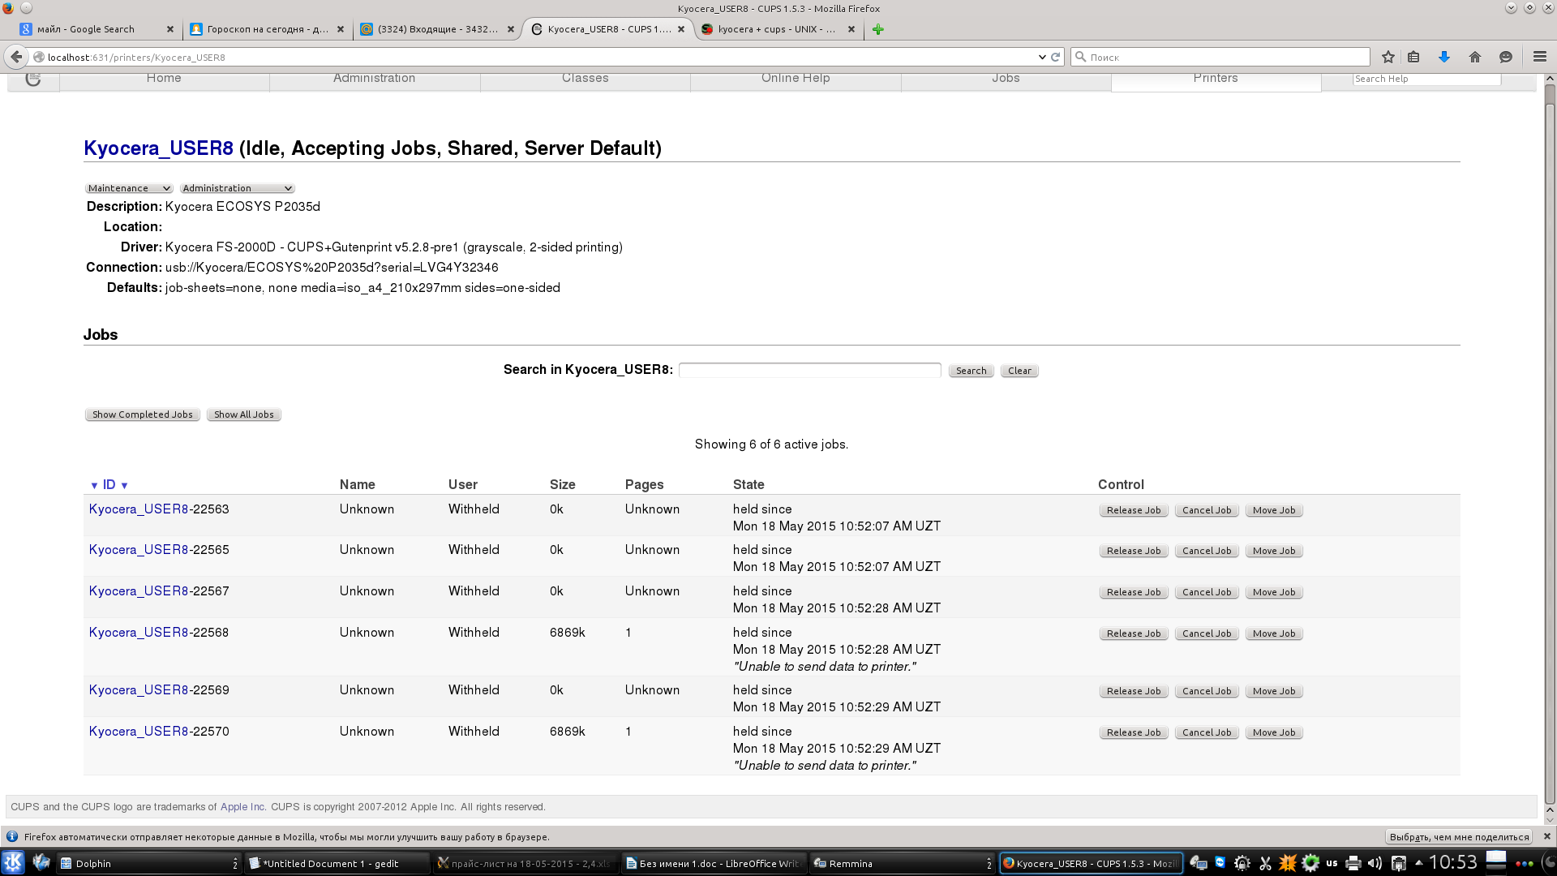Open the padlock gear tray icon
This screenshot has width=1557, height=876.
pyautogui.click(x=1242, y=863)
